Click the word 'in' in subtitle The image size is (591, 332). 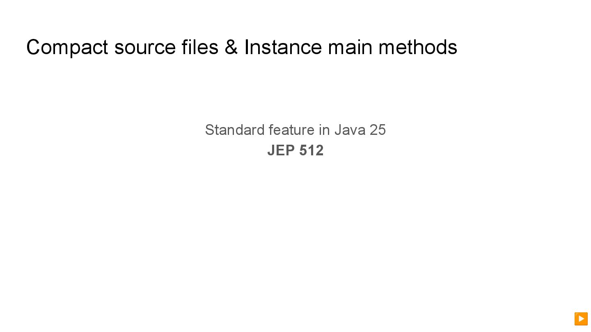[324, 130]
